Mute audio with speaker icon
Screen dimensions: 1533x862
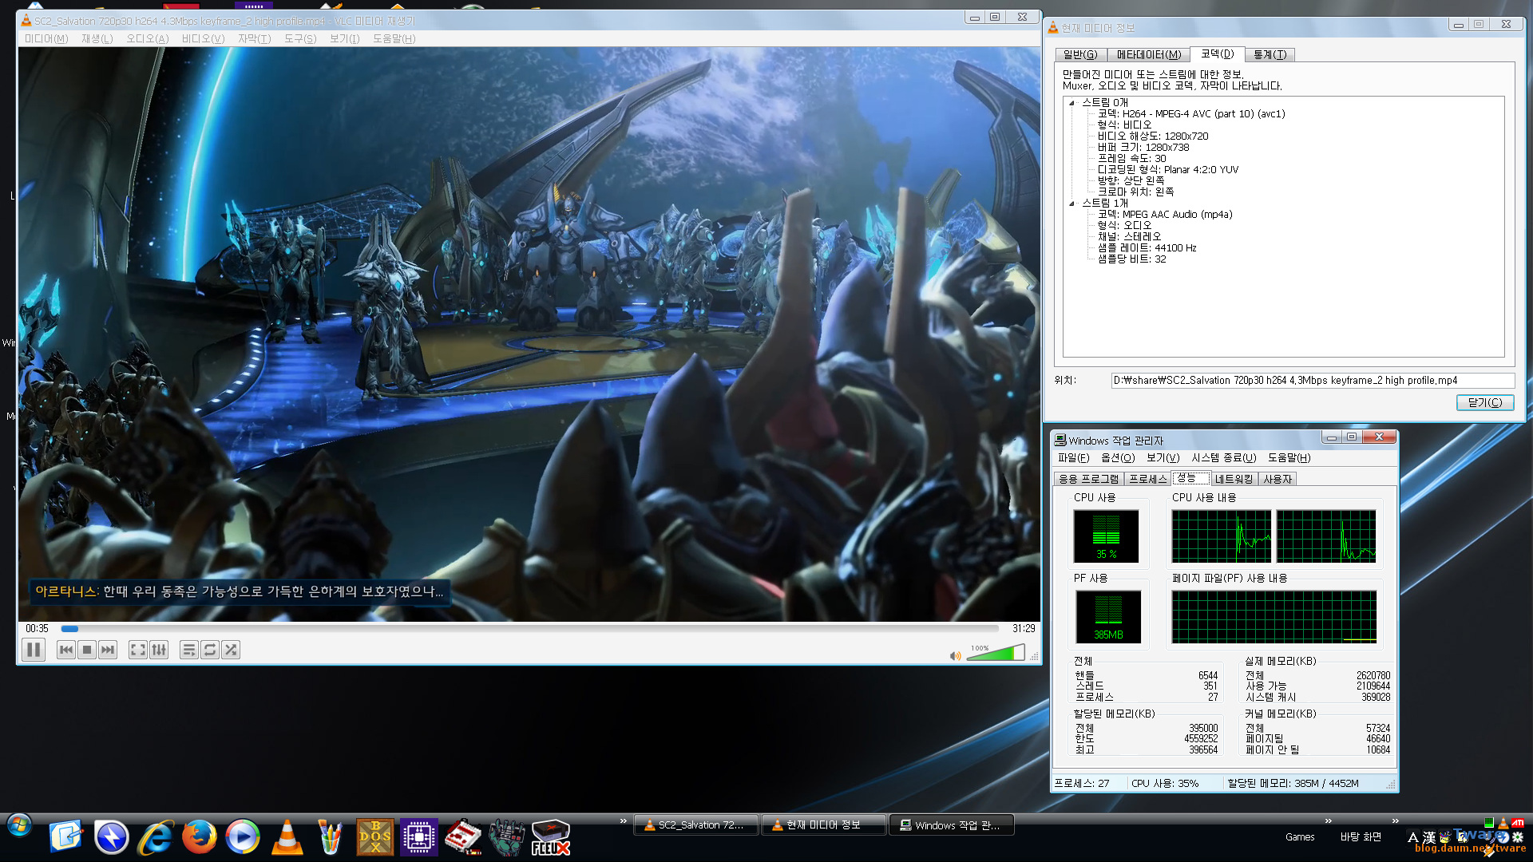point(955,656)
